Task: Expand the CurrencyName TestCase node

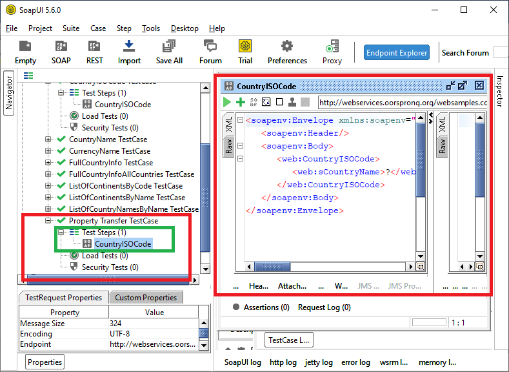Action: (x=48, y=151)
